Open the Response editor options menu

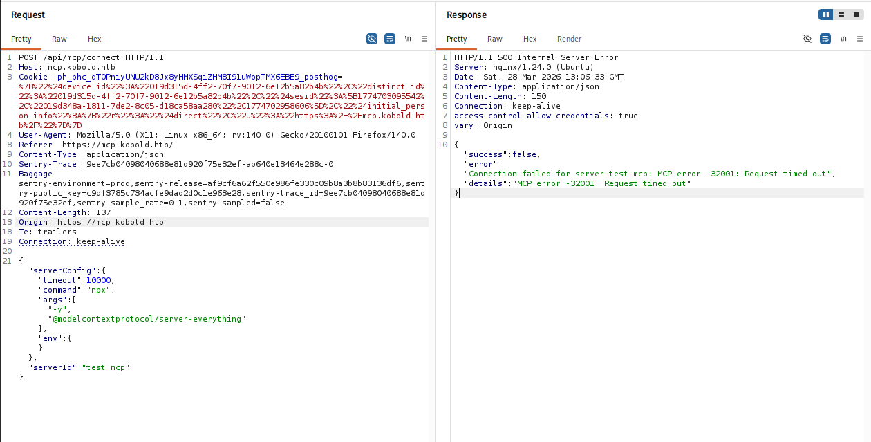[860, 39]
